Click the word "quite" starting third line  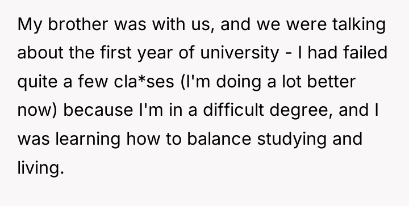tap(37, 82)
